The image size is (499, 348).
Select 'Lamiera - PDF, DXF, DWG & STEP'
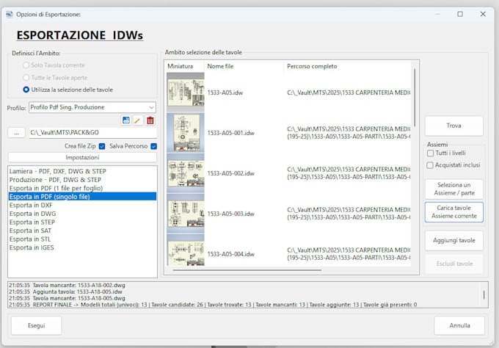82,171
